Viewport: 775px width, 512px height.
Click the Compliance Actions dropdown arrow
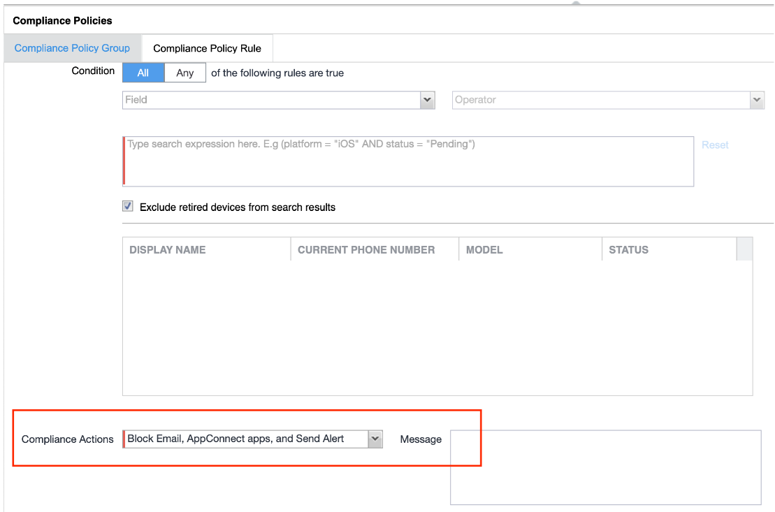[x=375, y=439]
